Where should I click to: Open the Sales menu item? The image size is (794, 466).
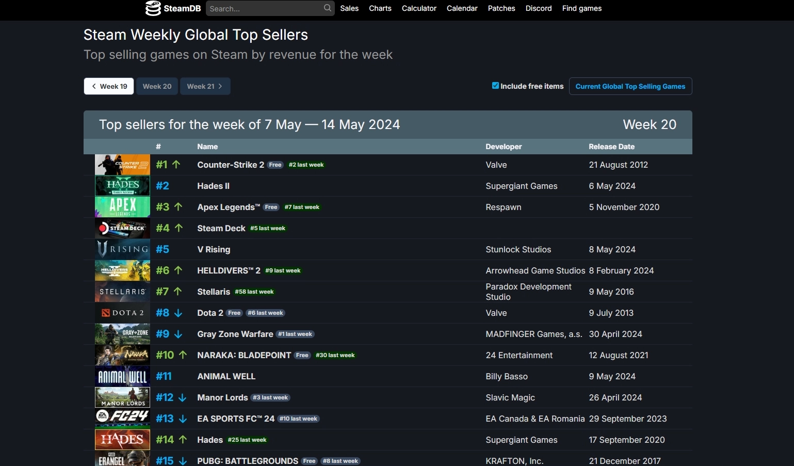click(x=349, y=8)
